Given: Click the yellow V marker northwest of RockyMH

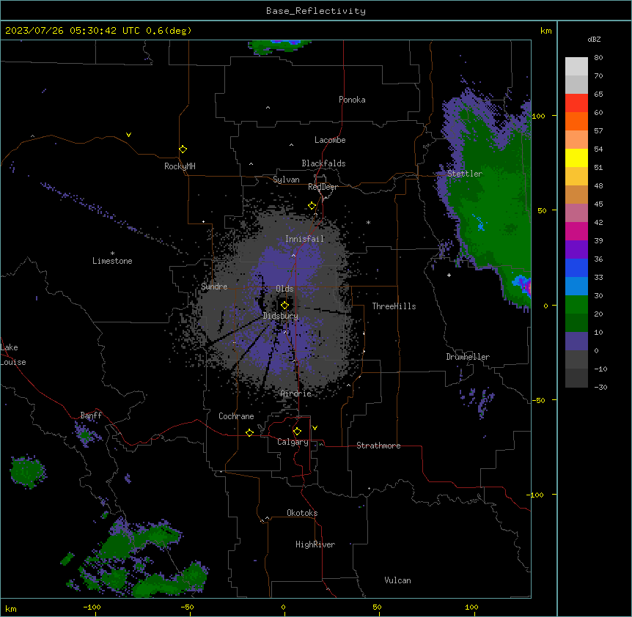Looking at the screenshot, I should 128,135.
